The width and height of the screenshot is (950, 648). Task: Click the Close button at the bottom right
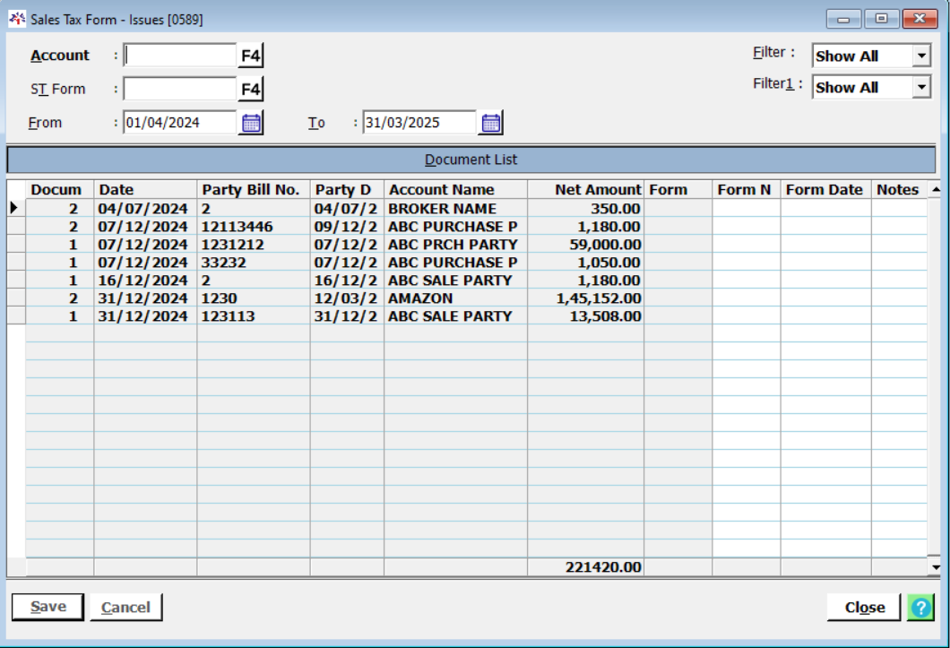pyautogui.click(x=864, y=607)
